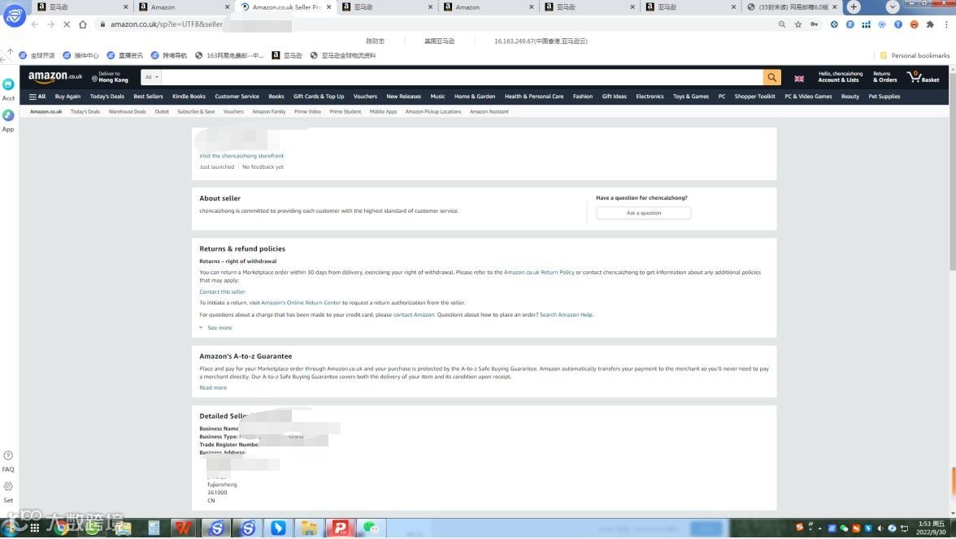956x539 pixels.
Task: Click the UK flag language icon
Action: click(798, 79)
